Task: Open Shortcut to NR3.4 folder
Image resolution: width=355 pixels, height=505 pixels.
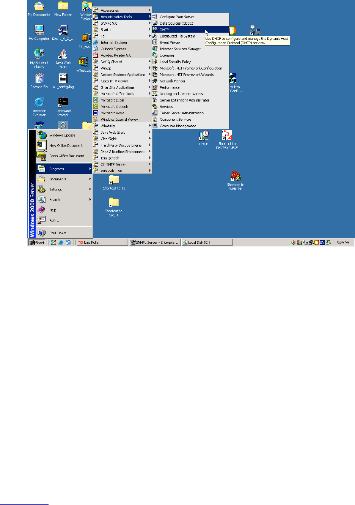Action: (x=114, y=207)
